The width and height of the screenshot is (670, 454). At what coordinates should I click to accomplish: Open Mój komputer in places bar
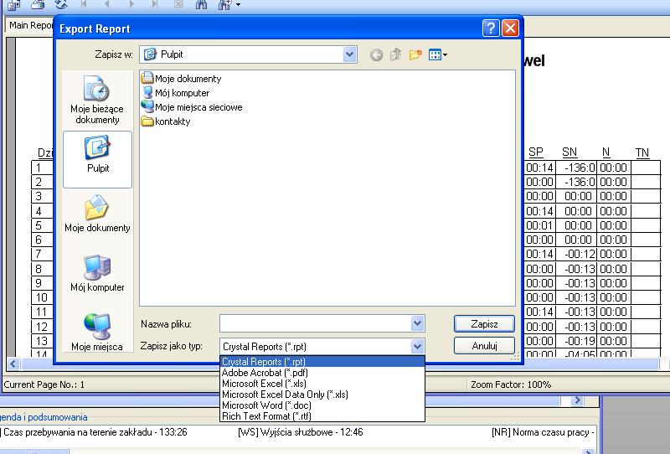click(97, 273)
